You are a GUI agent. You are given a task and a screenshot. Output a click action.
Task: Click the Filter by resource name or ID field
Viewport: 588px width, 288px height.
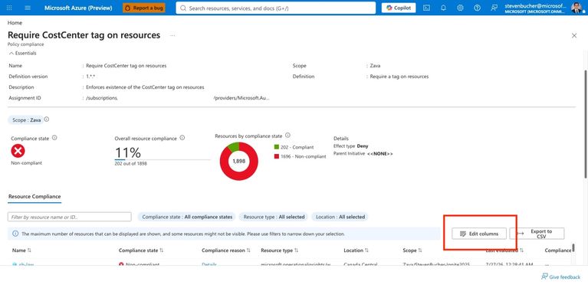pos(70,217)
